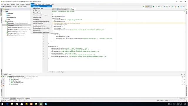Expand the manifests folder
Viewport: 188px width, 106px height.
[5, 14]
